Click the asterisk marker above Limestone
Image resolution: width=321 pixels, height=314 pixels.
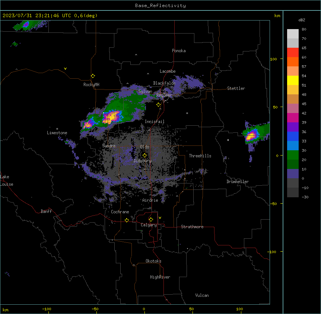[57, 129]
